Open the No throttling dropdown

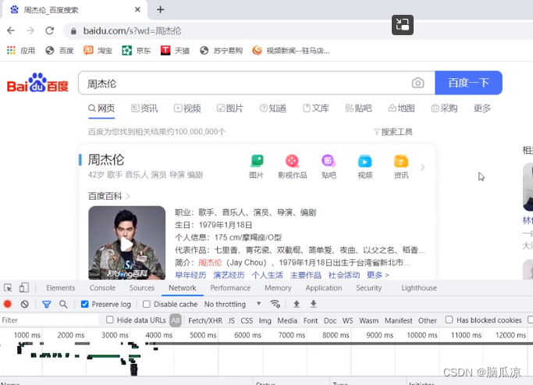[233, 304]
